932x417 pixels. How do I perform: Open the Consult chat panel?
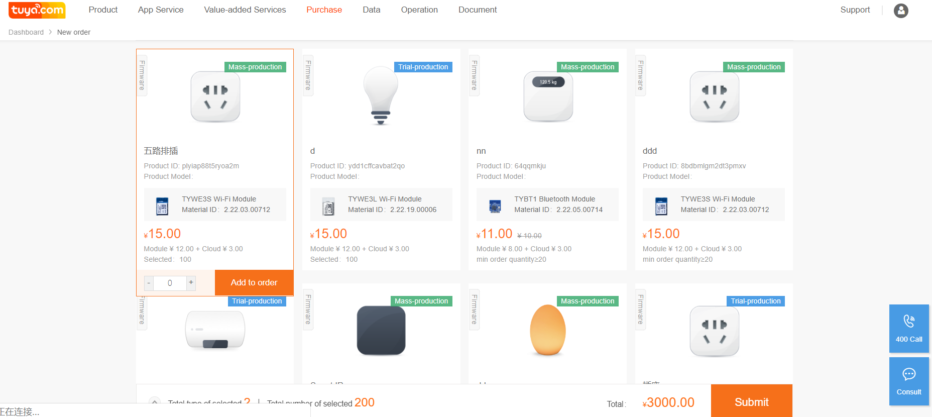(908, 374)
